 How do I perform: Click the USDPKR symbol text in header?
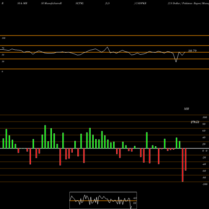(141, 3)
